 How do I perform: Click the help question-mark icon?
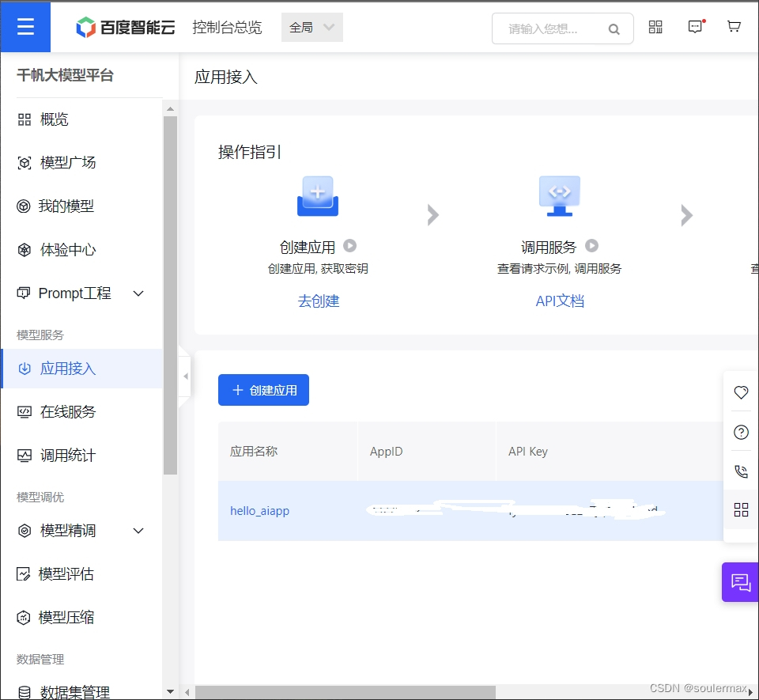[x=741, y=432]
